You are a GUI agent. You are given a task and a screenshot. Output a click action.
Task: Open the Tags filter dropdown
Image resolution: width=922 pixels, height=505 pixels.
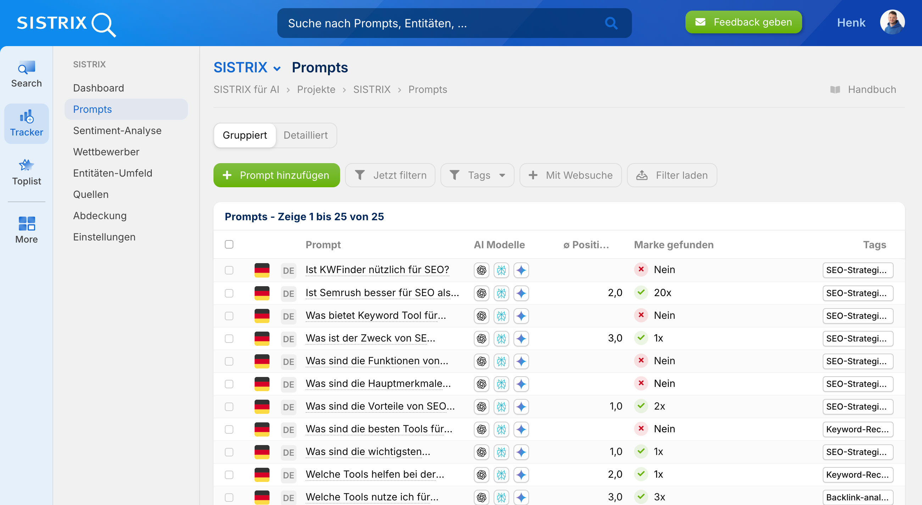[x=477, y=175]
